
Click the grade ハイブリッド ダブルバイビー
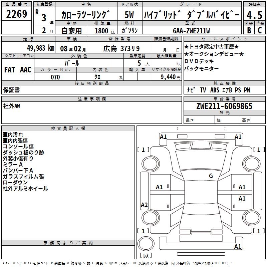[x=192, y=15]
